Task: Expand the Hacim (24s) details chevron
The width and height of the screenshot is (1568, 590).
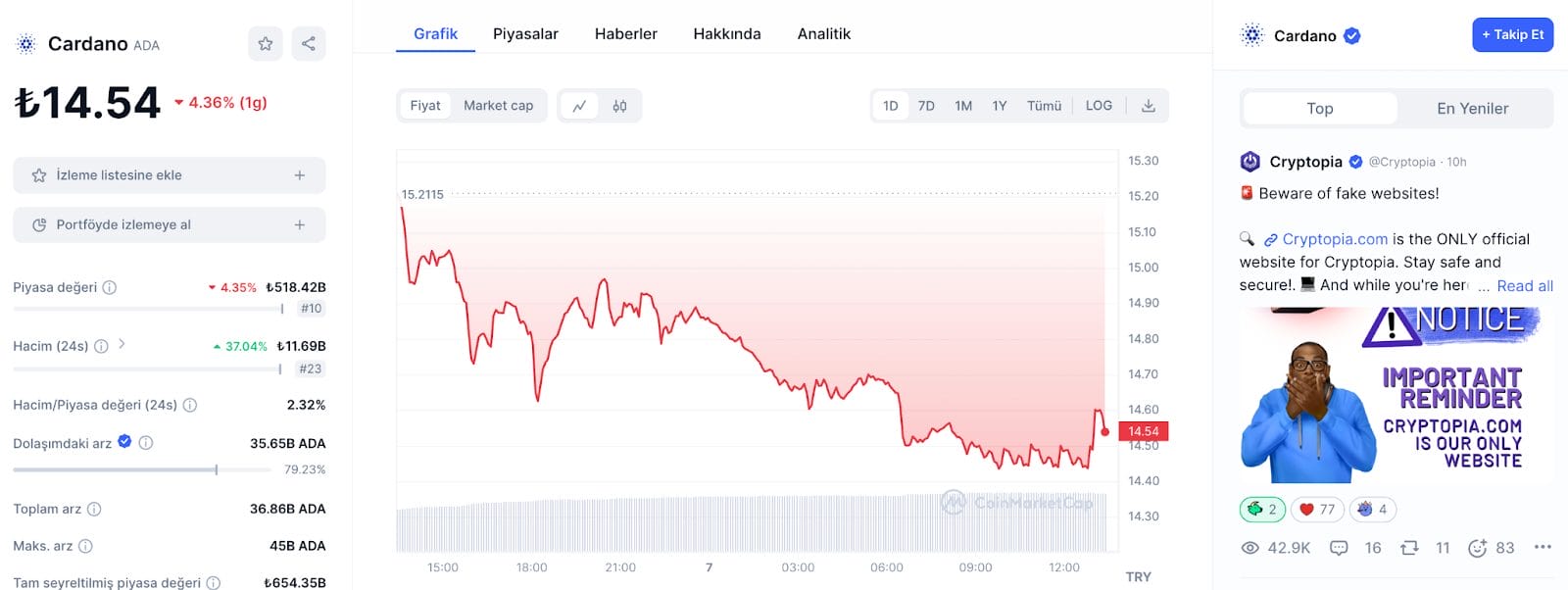Action: 122,346
